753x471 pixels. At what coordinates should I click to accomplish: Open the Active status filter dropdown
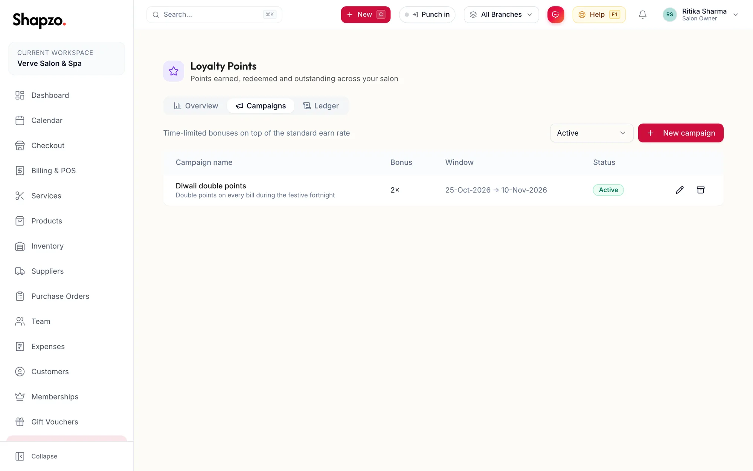(x=591, y=133)
